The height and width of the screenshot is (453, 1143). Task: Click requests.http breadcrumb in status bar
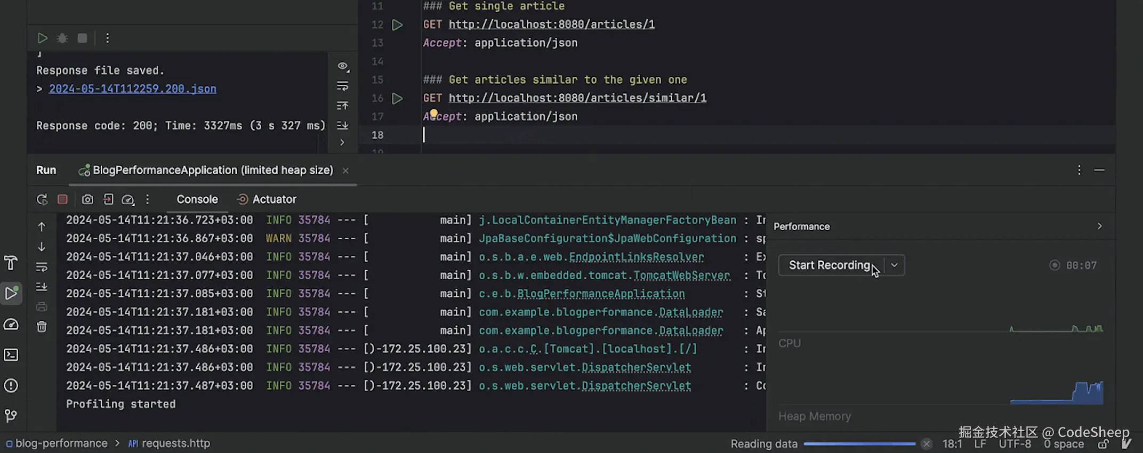(169, 443)
